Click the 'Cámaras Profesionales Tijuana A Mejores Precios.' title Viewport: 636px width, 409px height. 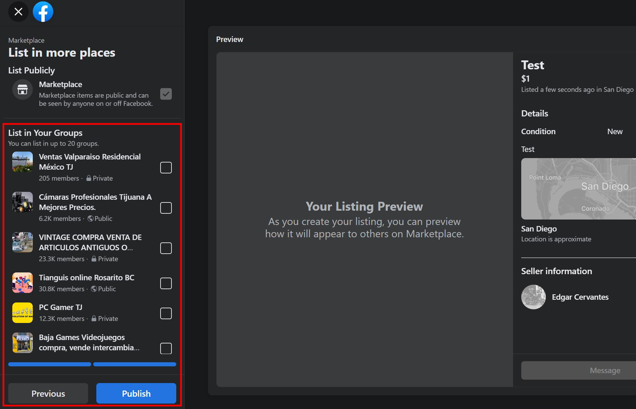(95, 202)
